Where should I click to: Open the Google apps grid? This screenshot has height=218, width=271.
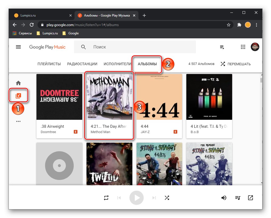(243, 47)
